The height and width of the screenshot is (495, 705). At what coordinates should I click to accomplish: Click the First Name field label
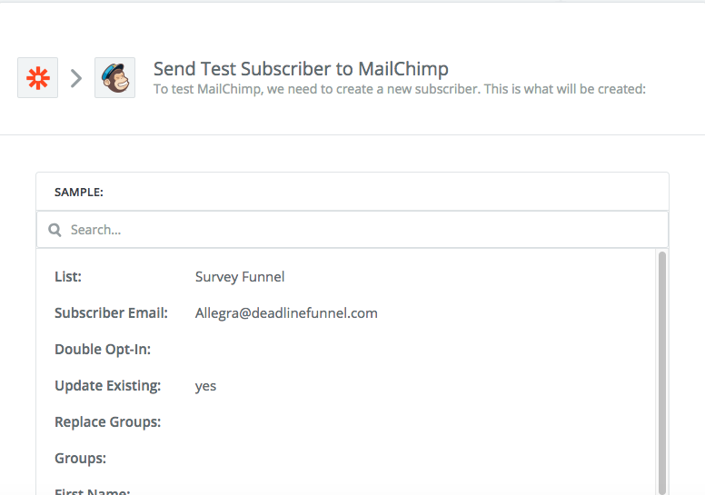93,491
